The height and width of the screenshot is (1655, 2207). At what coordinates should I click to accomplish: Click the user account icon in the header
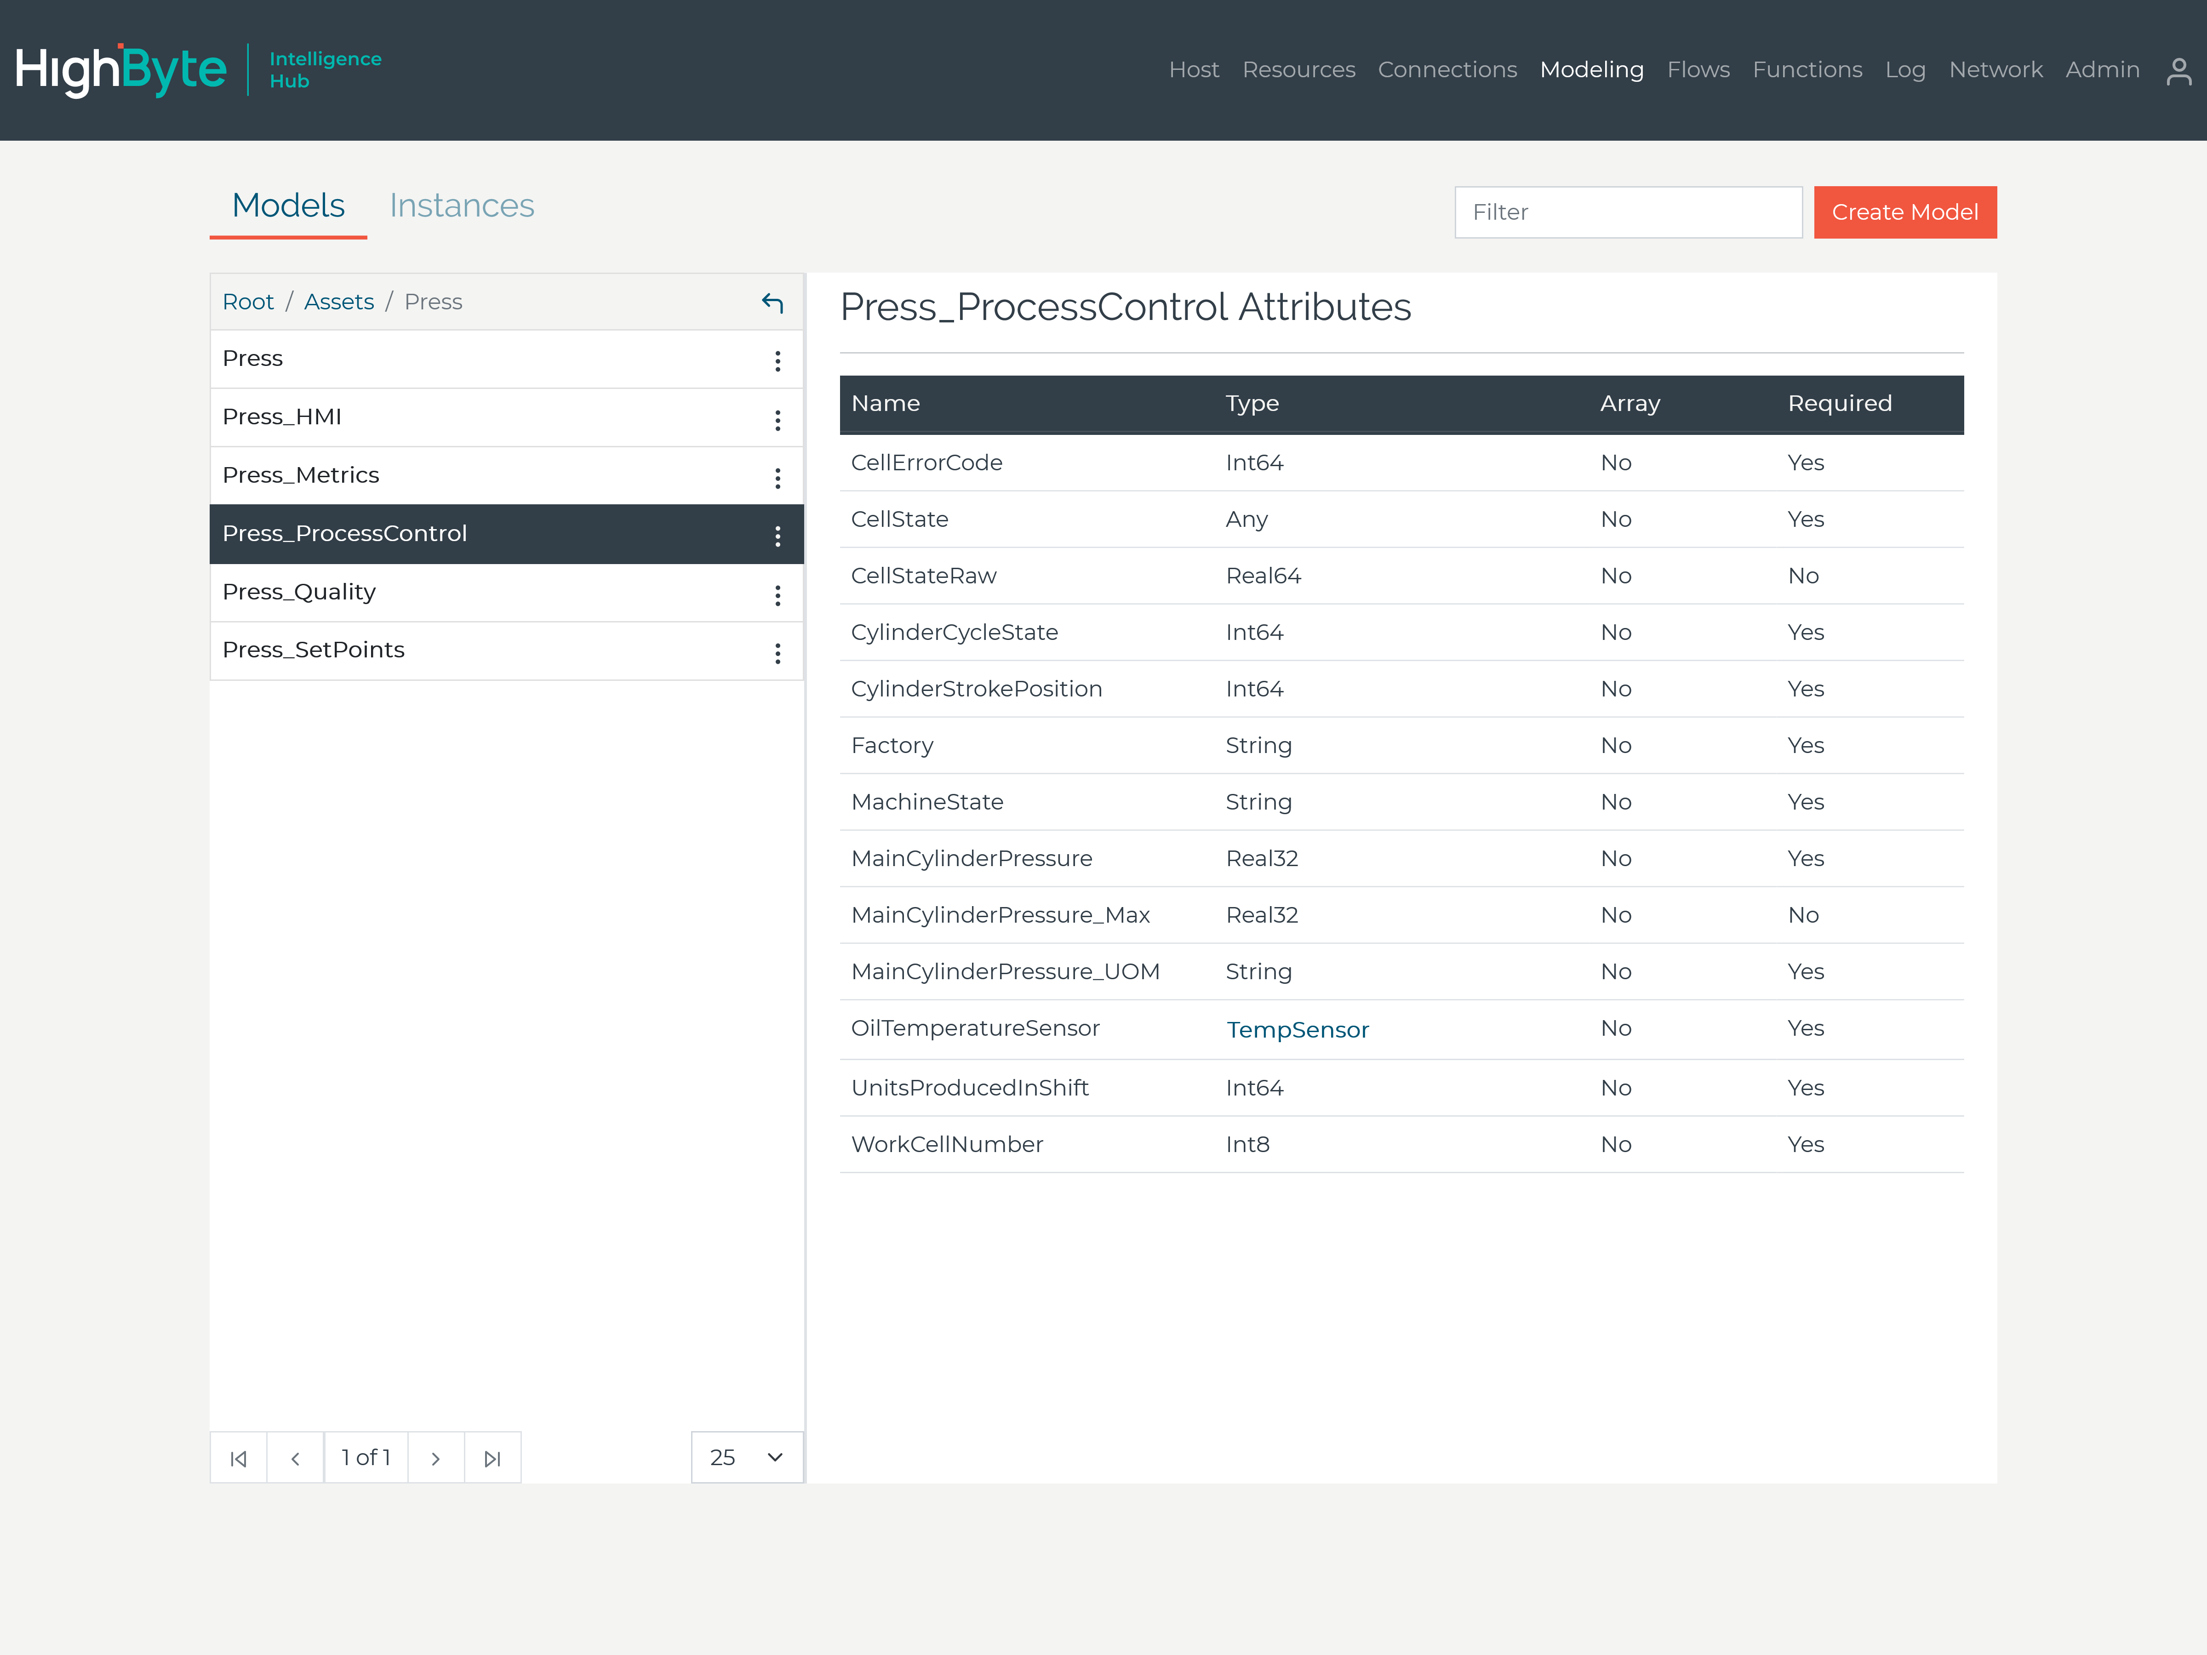2178,71
